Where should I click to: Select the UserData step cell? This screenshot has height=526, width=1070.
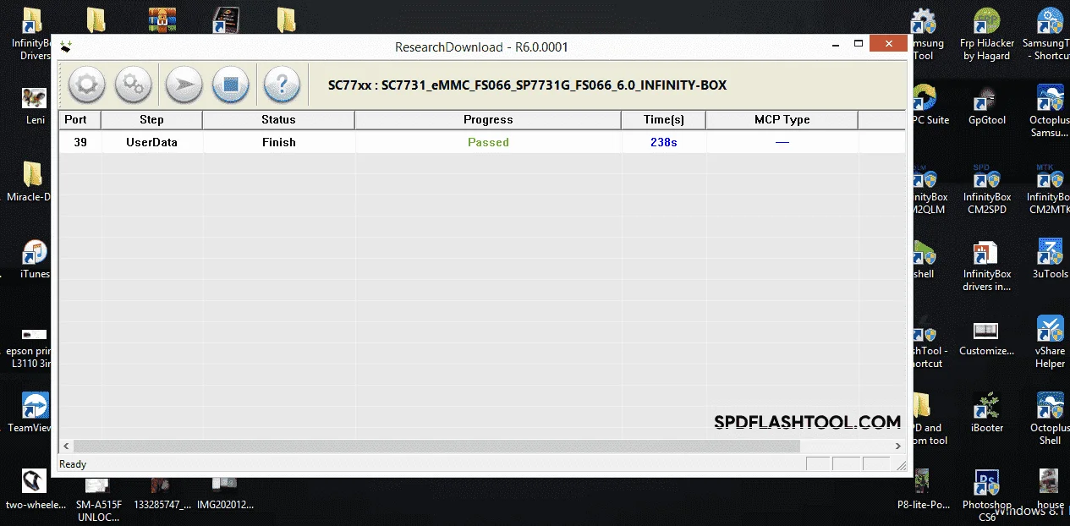tap(151, 142)
